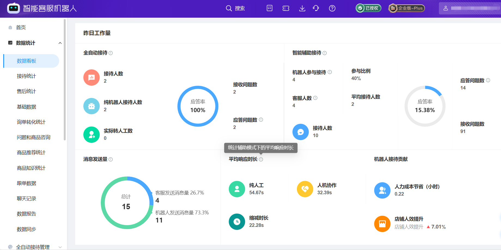501x250 pixels.
Task: Click the 企业版-Plus edition badge
Action: [x=406, y=8]
